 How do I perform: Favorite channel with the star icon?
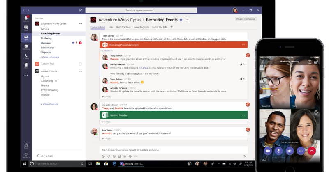point(181,20)
